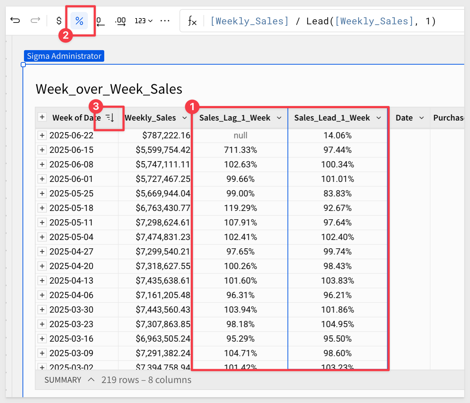Apply percent format to column
The width and height of the screenshot is (470, 403).
point(79,21)
